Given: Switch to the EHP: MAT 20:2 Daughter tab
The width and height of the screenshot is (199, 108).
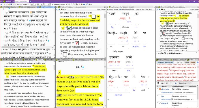Looking at the screenshot, I should click(10, 7).
